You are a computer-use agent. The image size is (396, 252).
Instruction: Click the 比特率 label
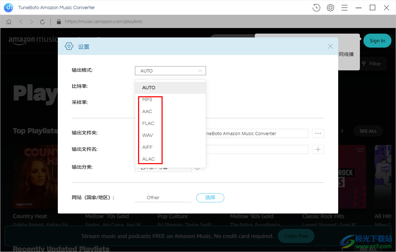(x=80, y=86)
